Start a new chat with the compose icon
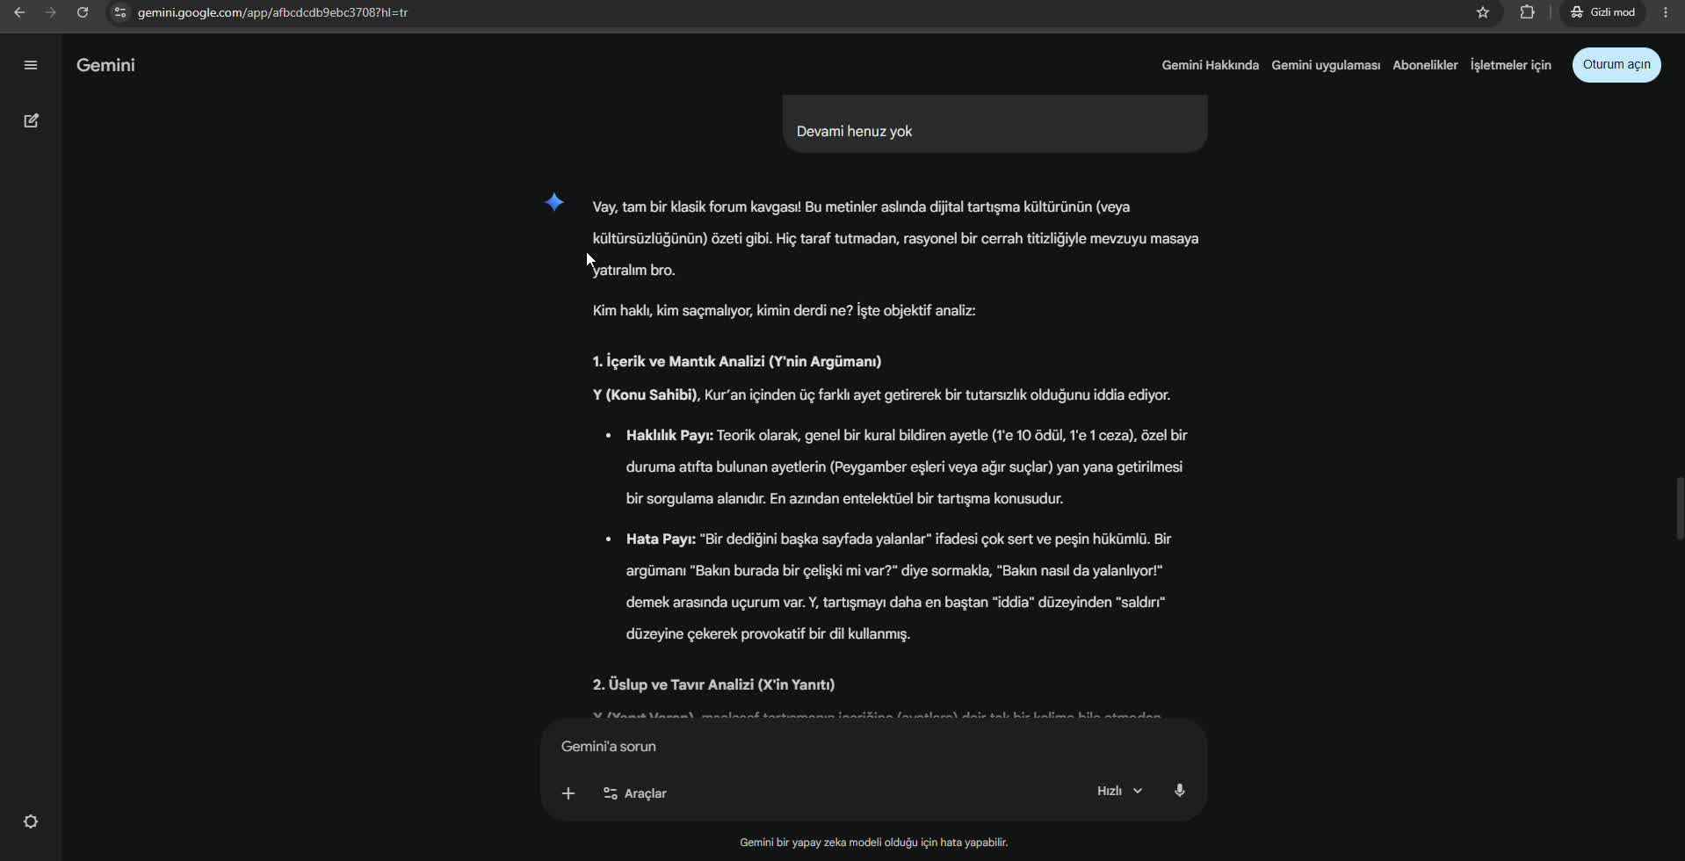This screenshot has width=1685, height=861. pos(31,120)
